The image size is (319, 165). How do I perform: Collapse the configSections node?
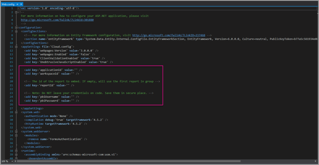pos(16,32)
